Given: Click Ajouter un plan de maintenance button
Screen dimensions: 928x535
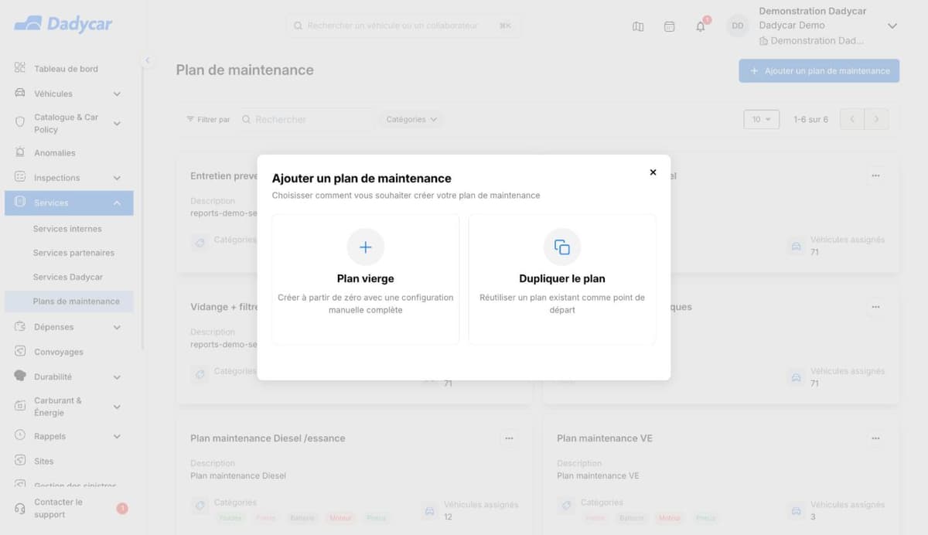Looking at the screenshot, I should (x=819, y=70).
